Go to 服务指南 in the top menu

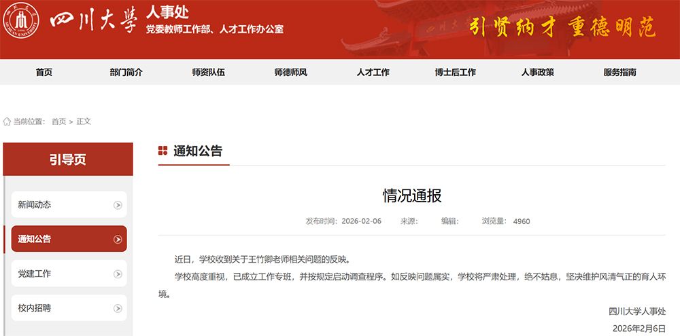620,73
